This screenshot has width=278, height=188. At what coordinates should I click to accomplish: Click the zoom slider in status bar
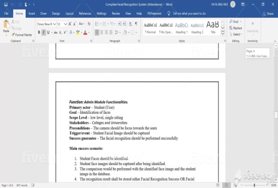click(254, 185)
